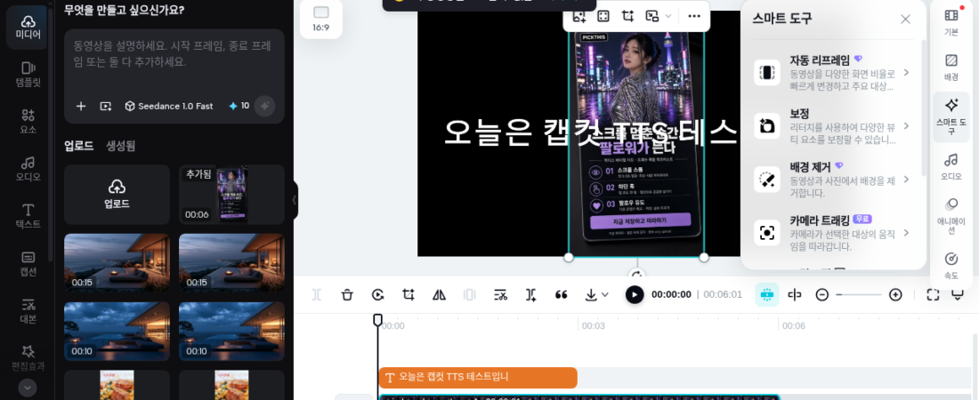This screenshot has width=979, height=400.
Task: Click the rotate handle below the selected clip
Action: pos(636,276)
